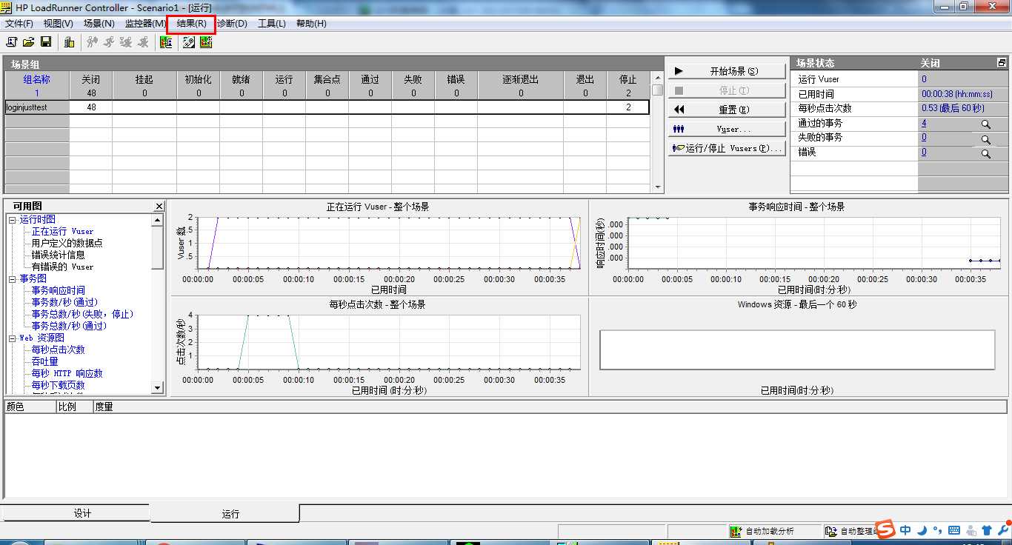Open the 监控器(M) menu
This screenshot has height=545, width=1012.
[x=144, y=24]
